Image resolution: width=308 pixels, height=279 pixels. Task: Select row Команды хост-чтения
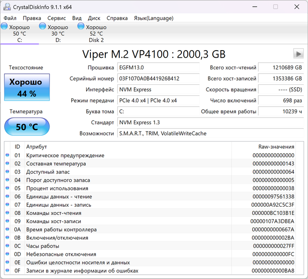click(x=150, y=213)
